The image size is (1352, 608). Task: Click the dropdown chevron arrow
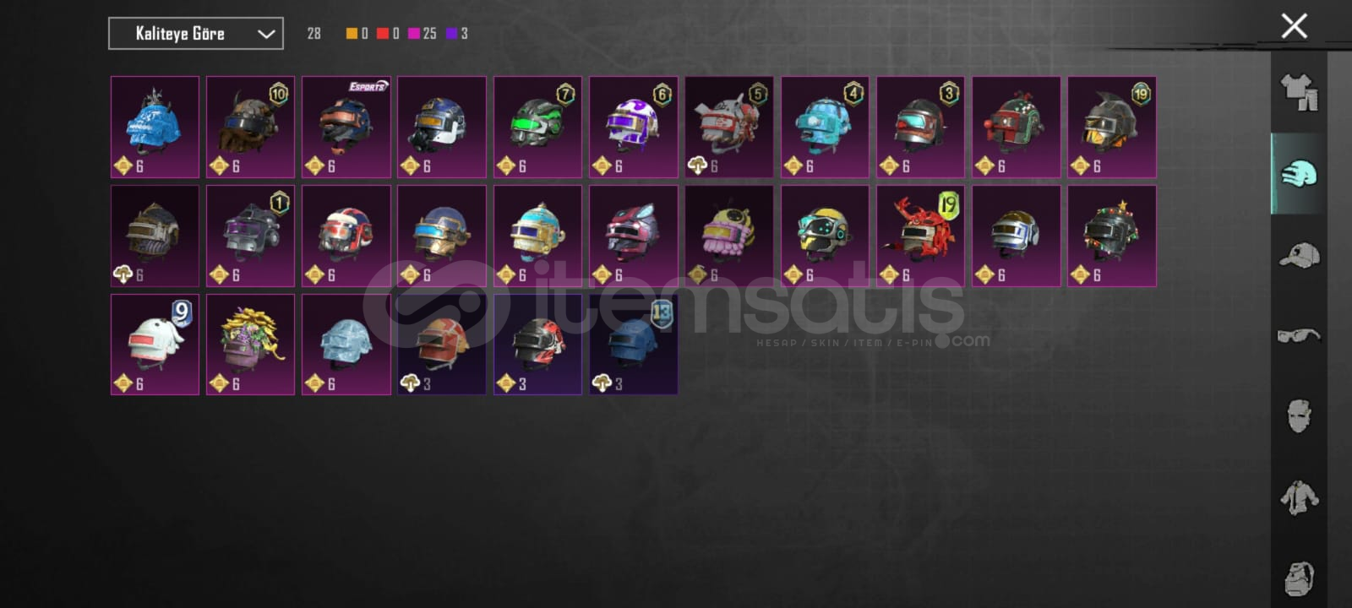pyautogui.click(x=265, y=34)
